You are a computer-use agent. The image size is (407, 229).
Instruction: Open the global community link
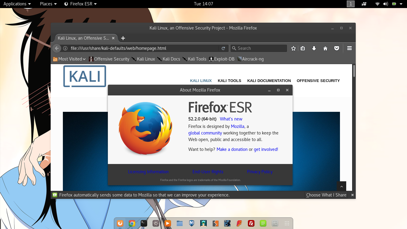pos(205,133)
